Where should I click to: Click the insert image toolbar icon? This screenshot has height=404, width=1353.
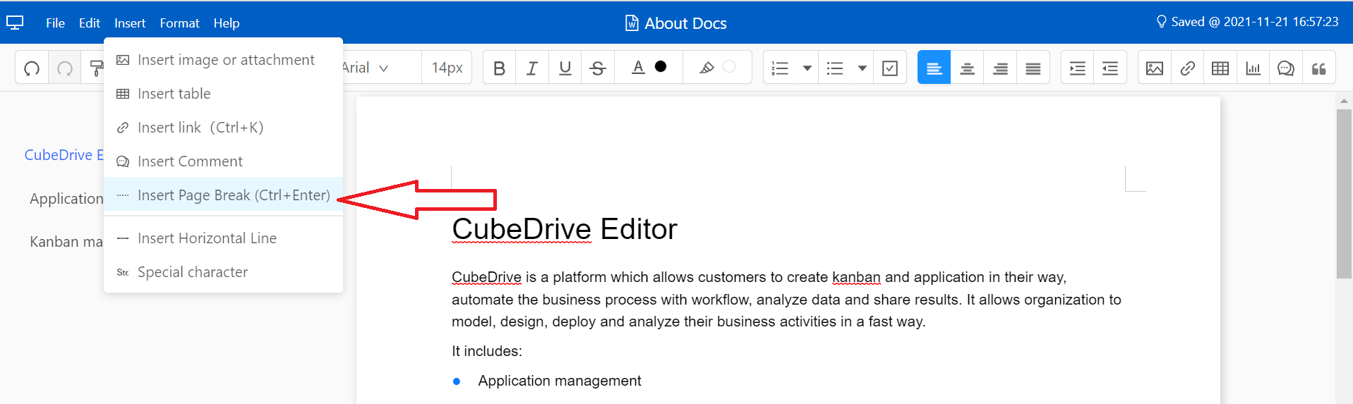coord(1155,68)
